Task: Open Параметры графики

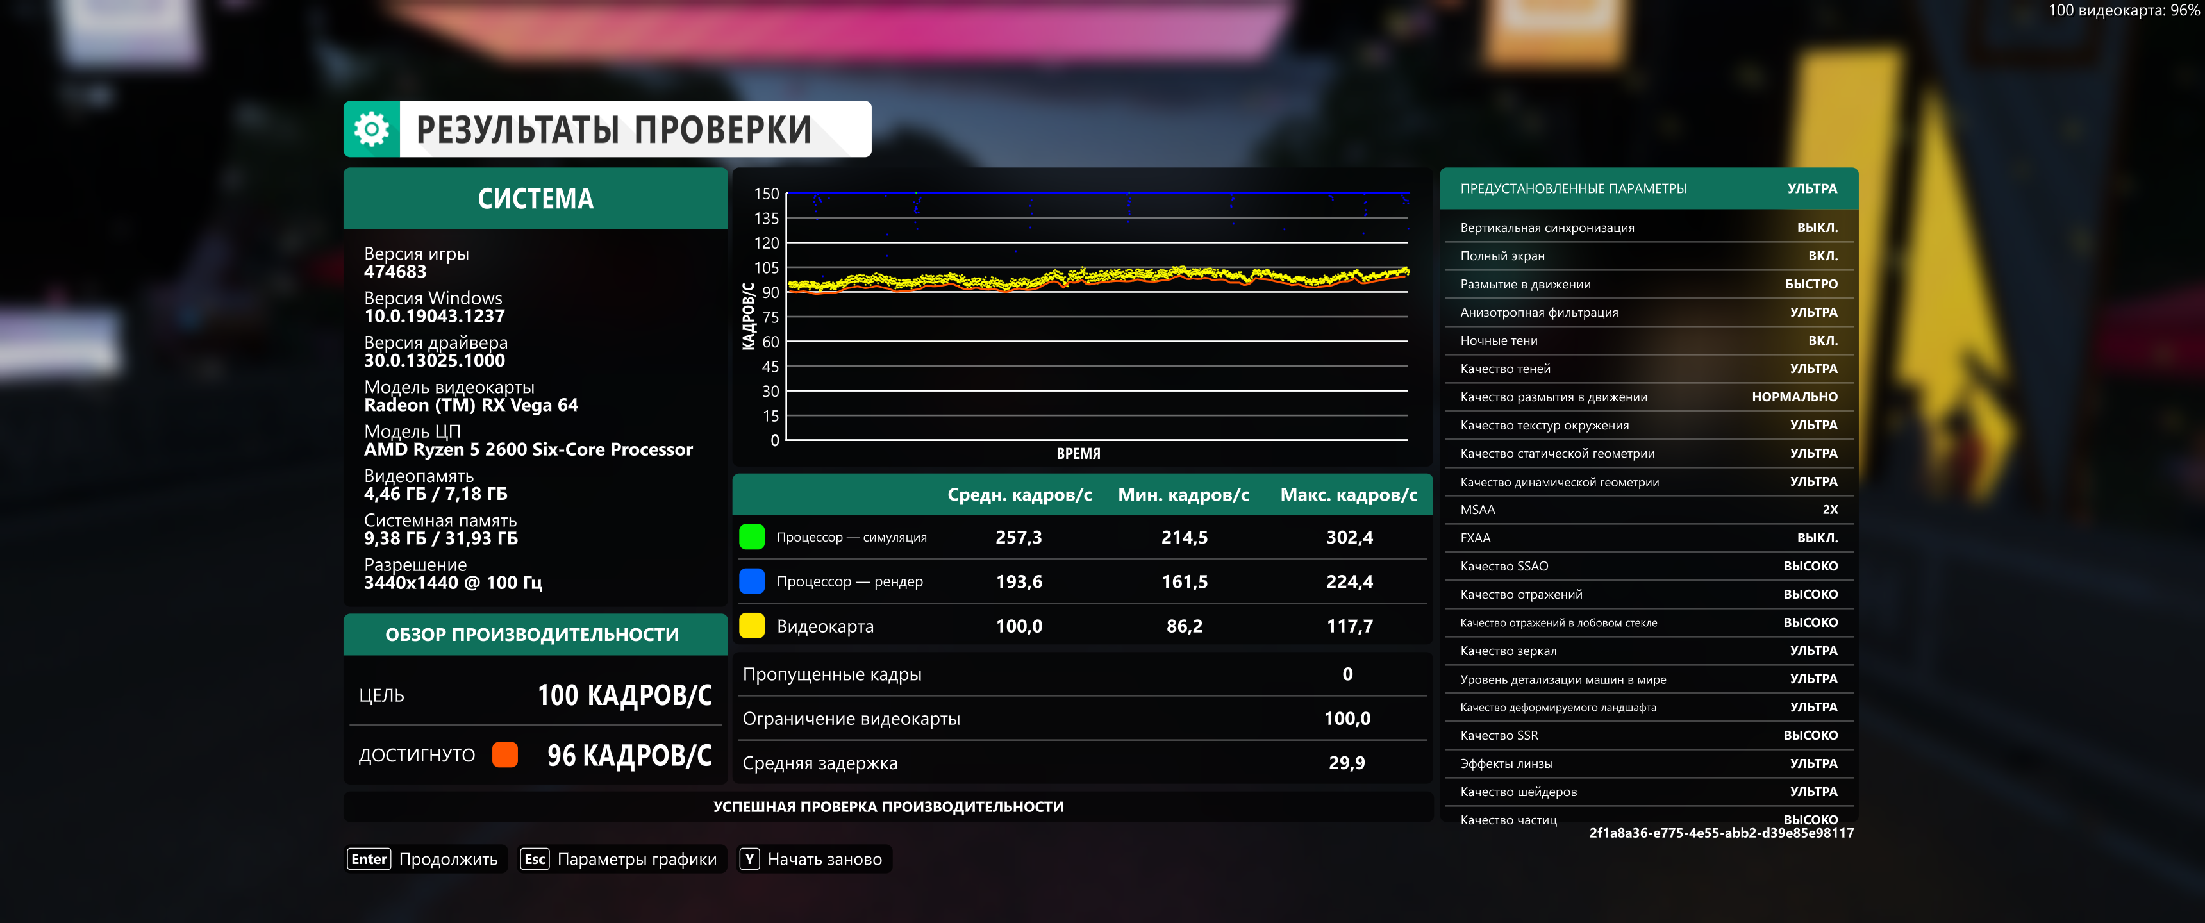Action: [636, 859]
